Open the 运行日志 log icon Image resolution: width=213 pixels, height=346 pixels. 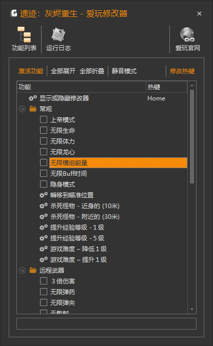click(x=59, y=35)
